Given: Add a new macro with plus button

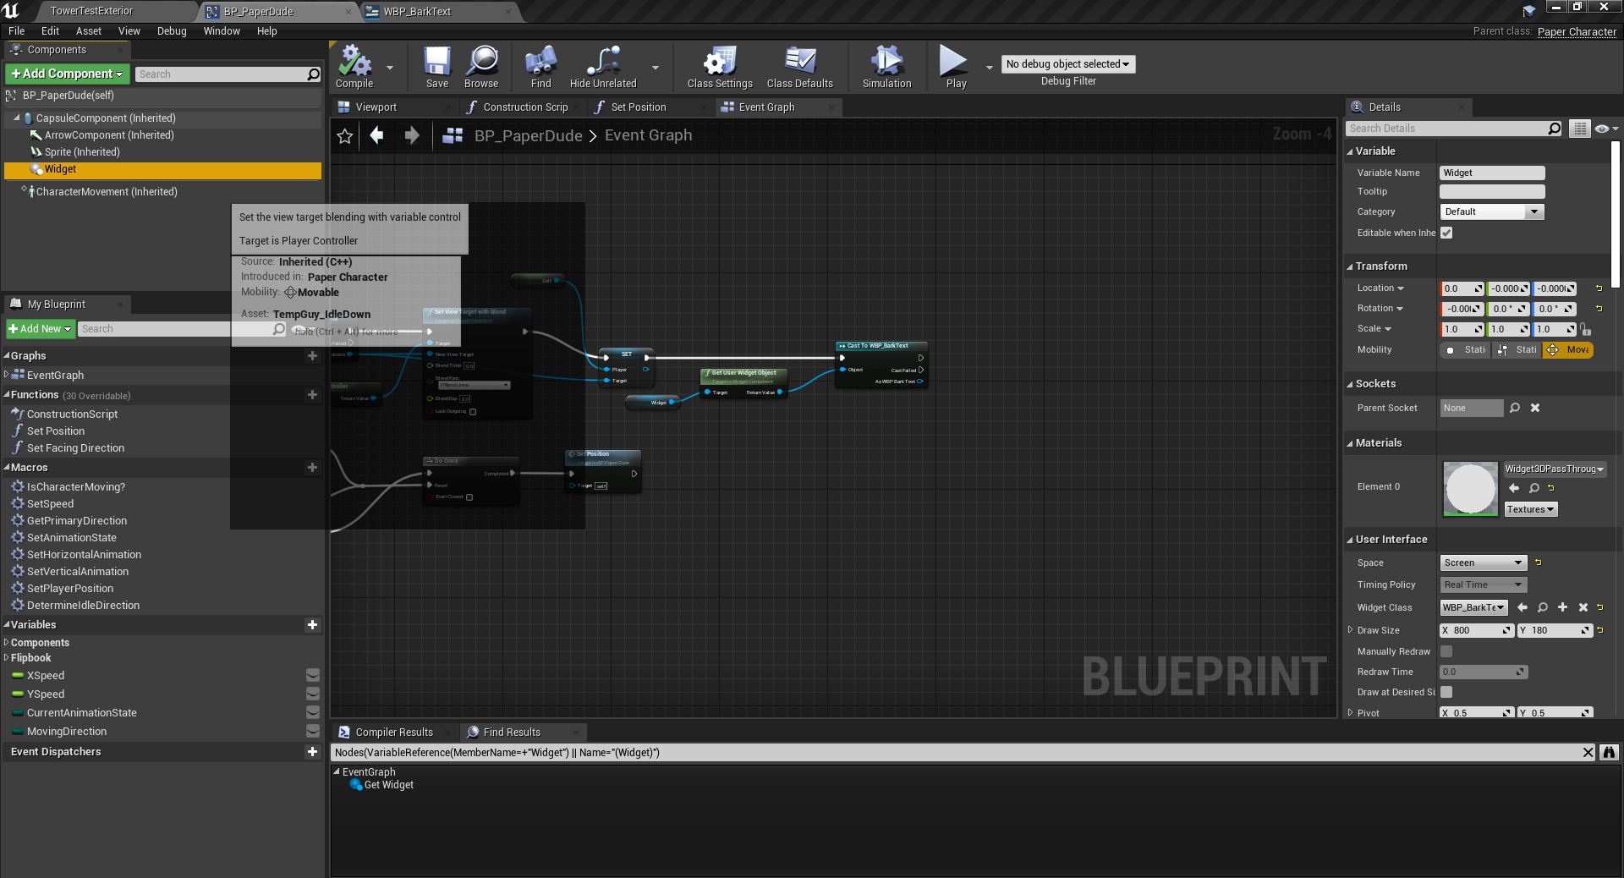Looking at the screenshot, I should pos(312,467).
